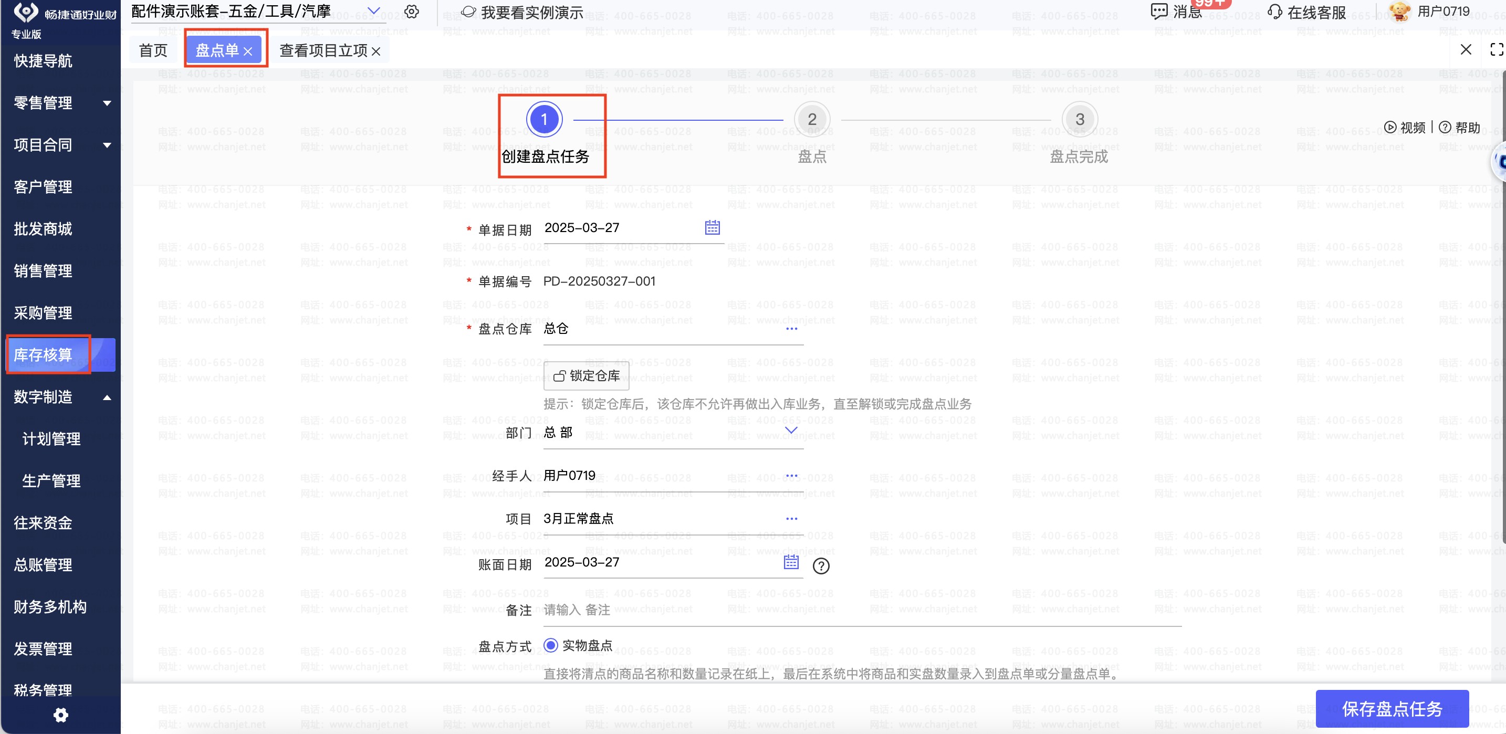Open 消息 messages icon
The width and height of the screenshot is (1506, 734).
[x=1158, y=12]
